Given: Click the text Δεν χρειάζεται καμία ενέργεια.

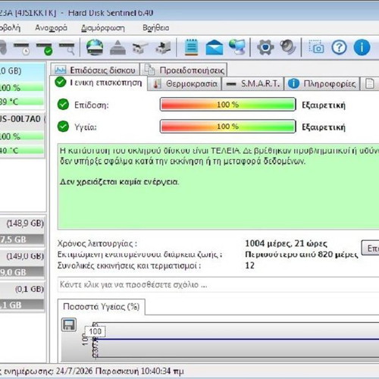Looking at the screenshot, I should (120, 182).
